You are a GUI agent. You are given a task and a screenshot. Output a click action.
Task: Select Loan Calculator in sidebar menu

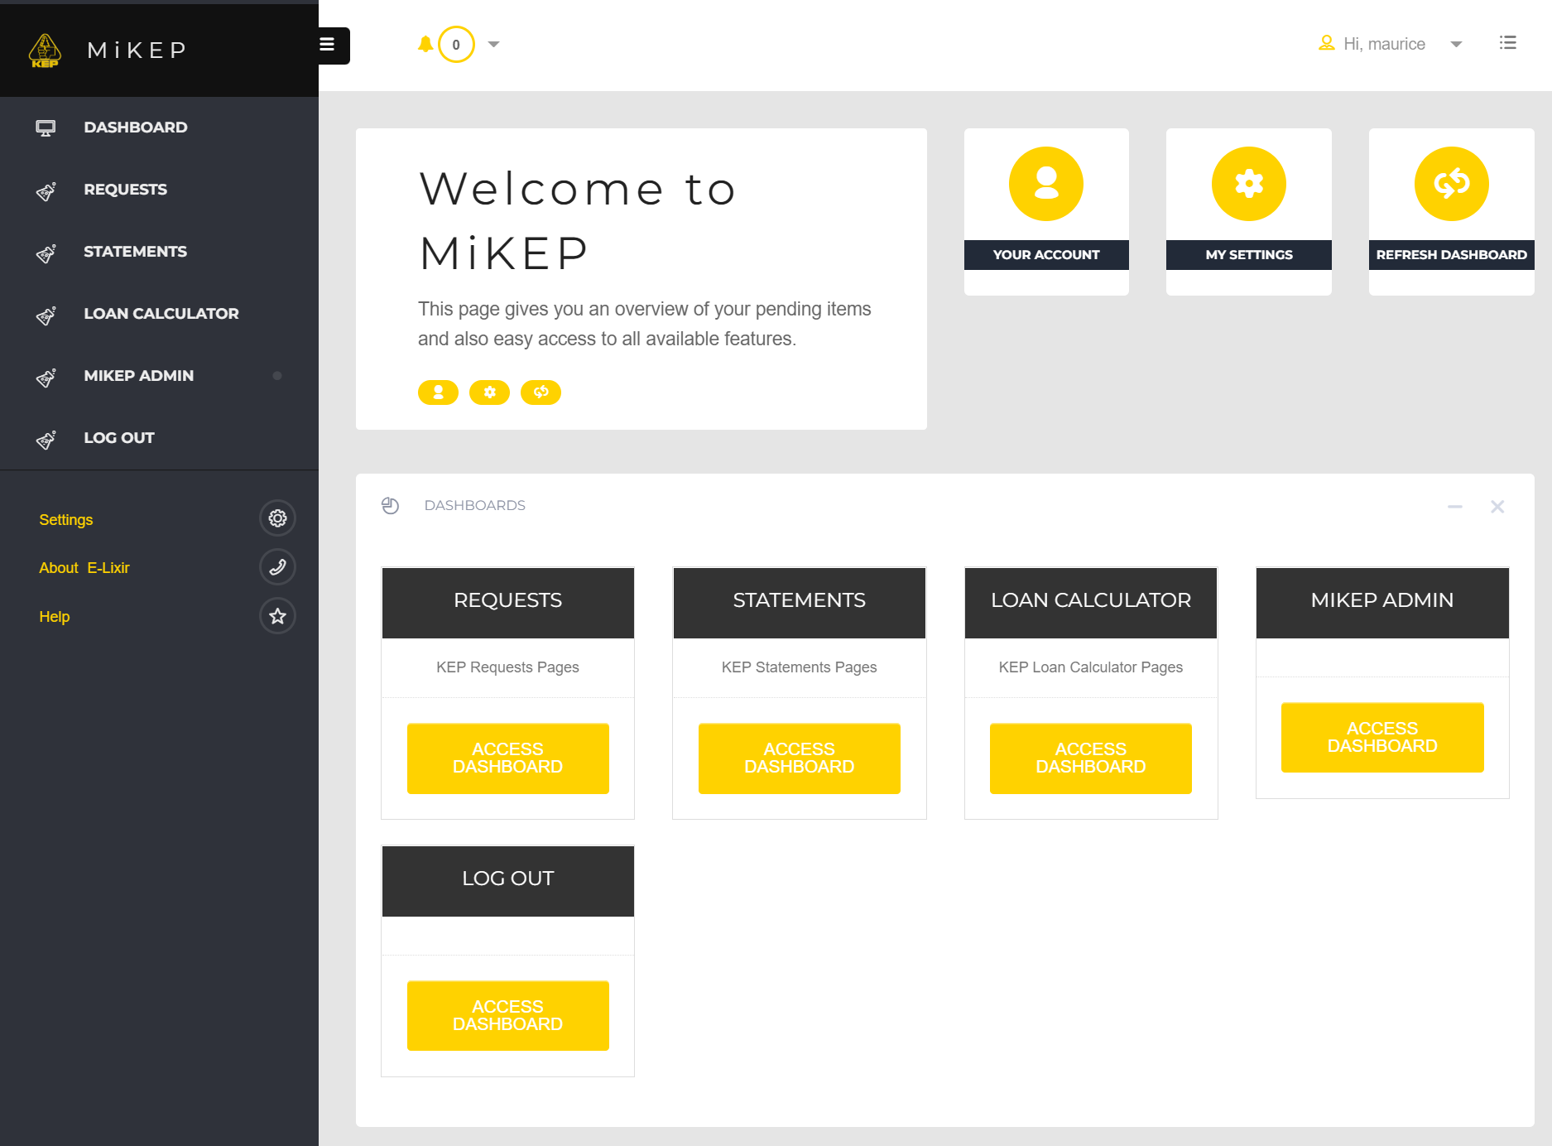(x=161, y=314)
